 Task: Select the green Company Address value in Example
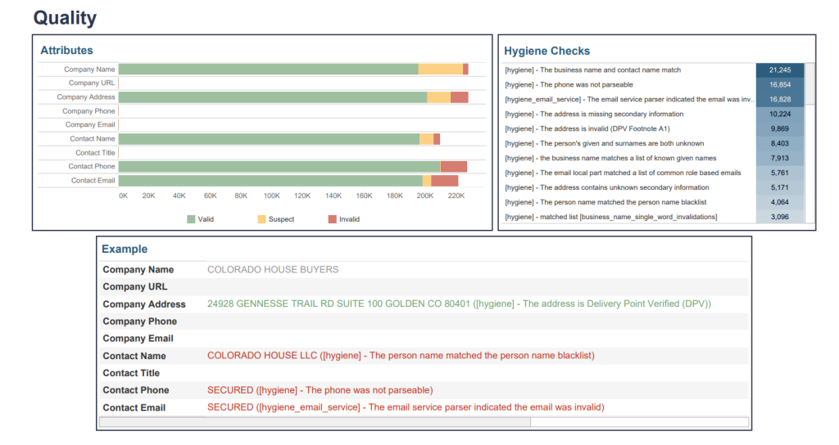pos(459,303)
